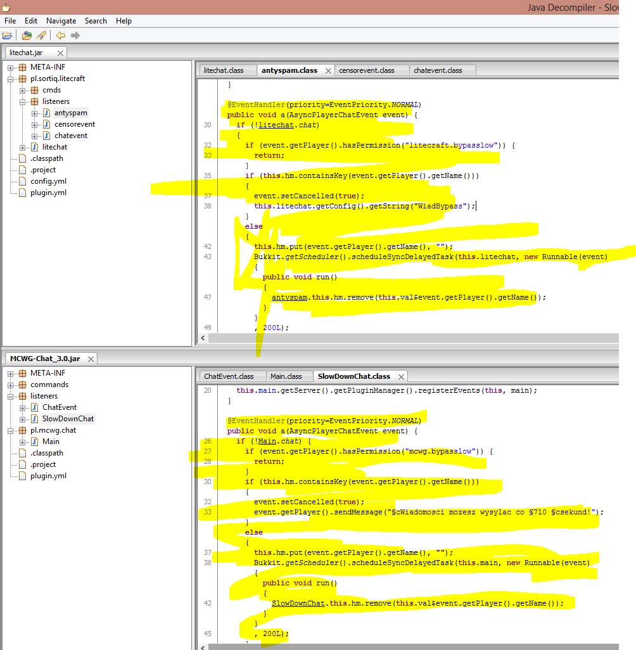The image size is (636, 650).
Task: Expand the chatevent class node
Action: pyautogui.click(x=34, y=136)
